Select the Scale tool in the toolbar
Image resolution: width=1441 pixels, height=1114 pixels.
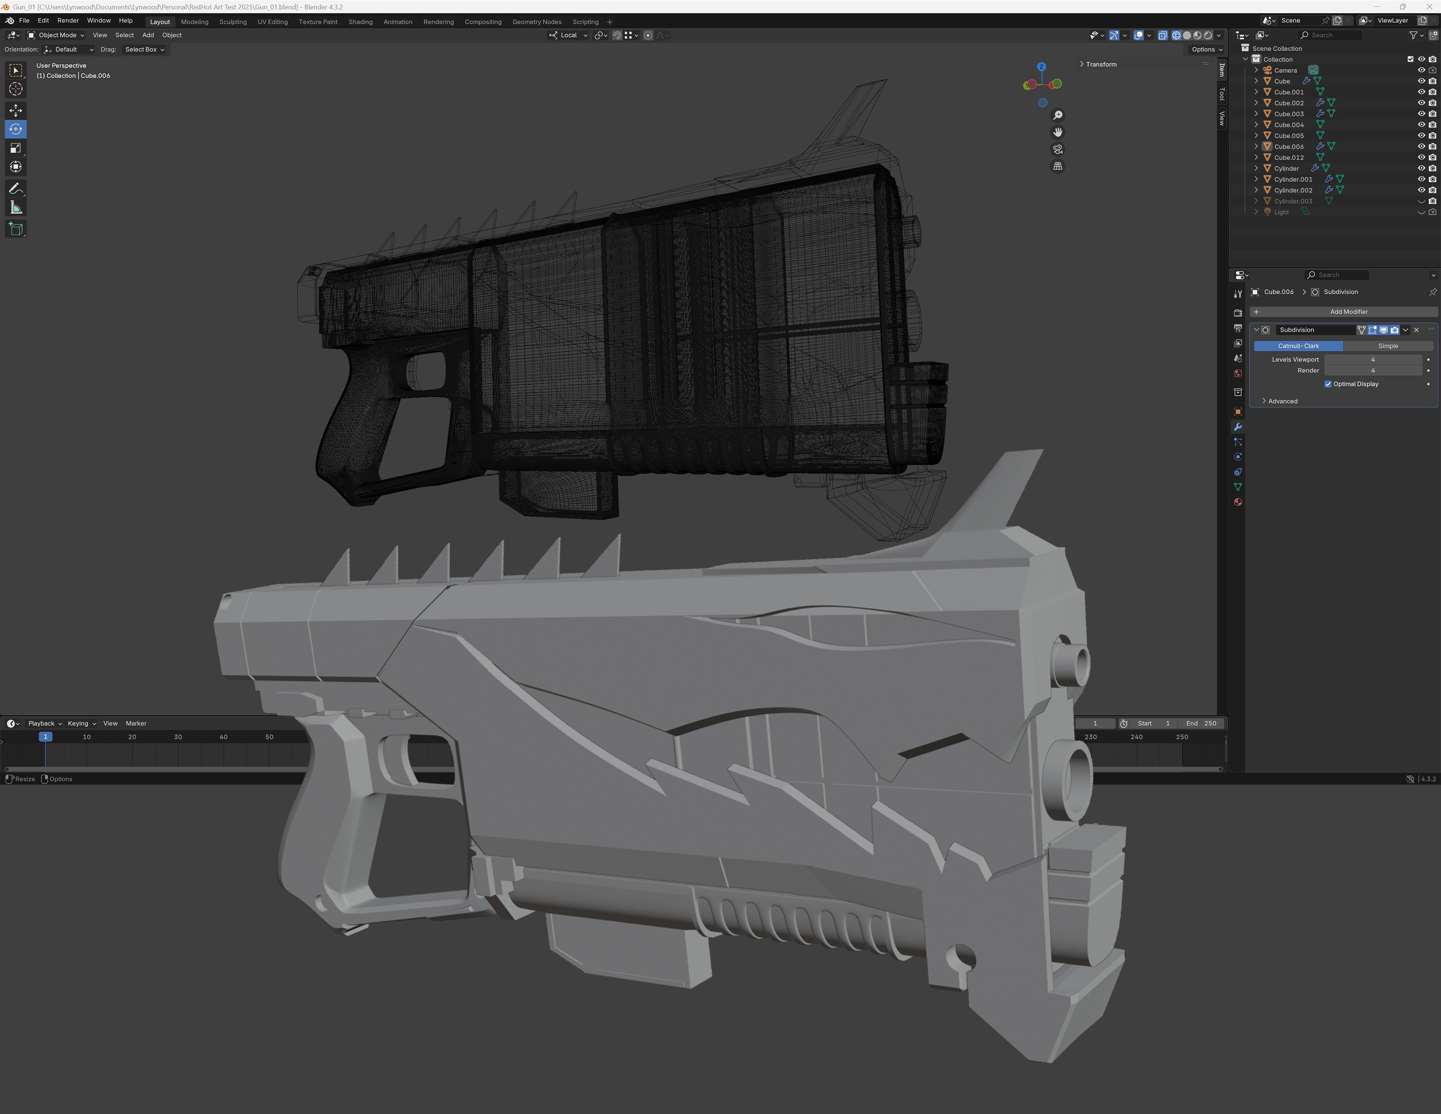click(16, 149)
